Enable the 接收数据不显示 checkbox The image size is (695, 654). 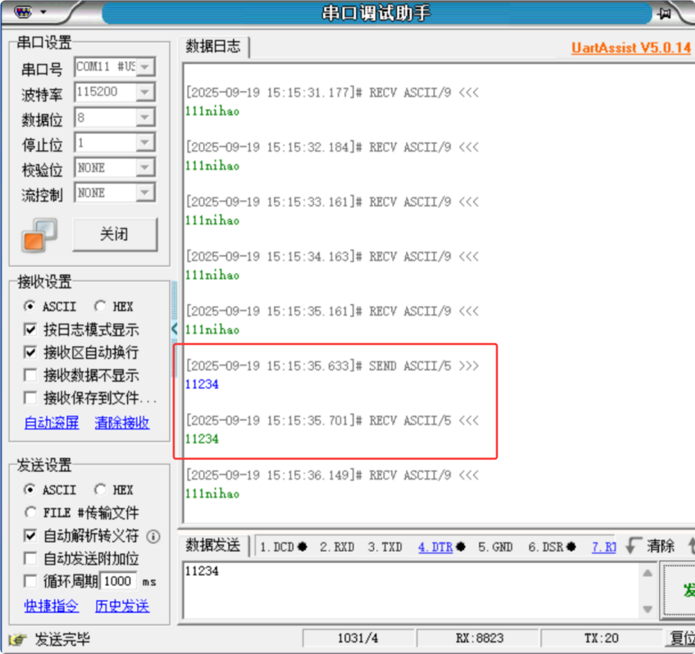pyautogui.click(x=30, y=375)
